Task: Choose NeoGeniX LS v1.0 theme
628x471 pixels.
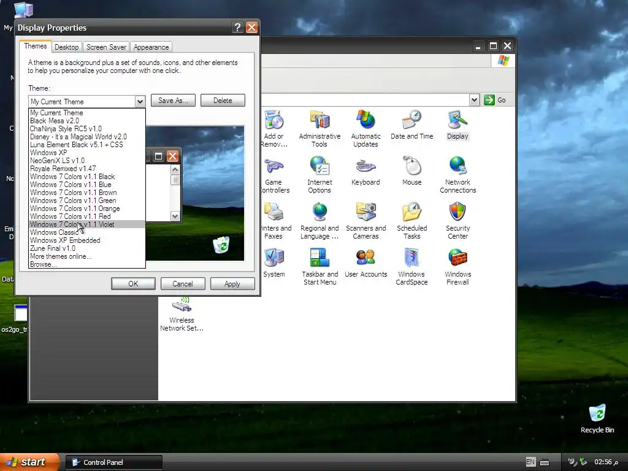Action: pos(87,161)
